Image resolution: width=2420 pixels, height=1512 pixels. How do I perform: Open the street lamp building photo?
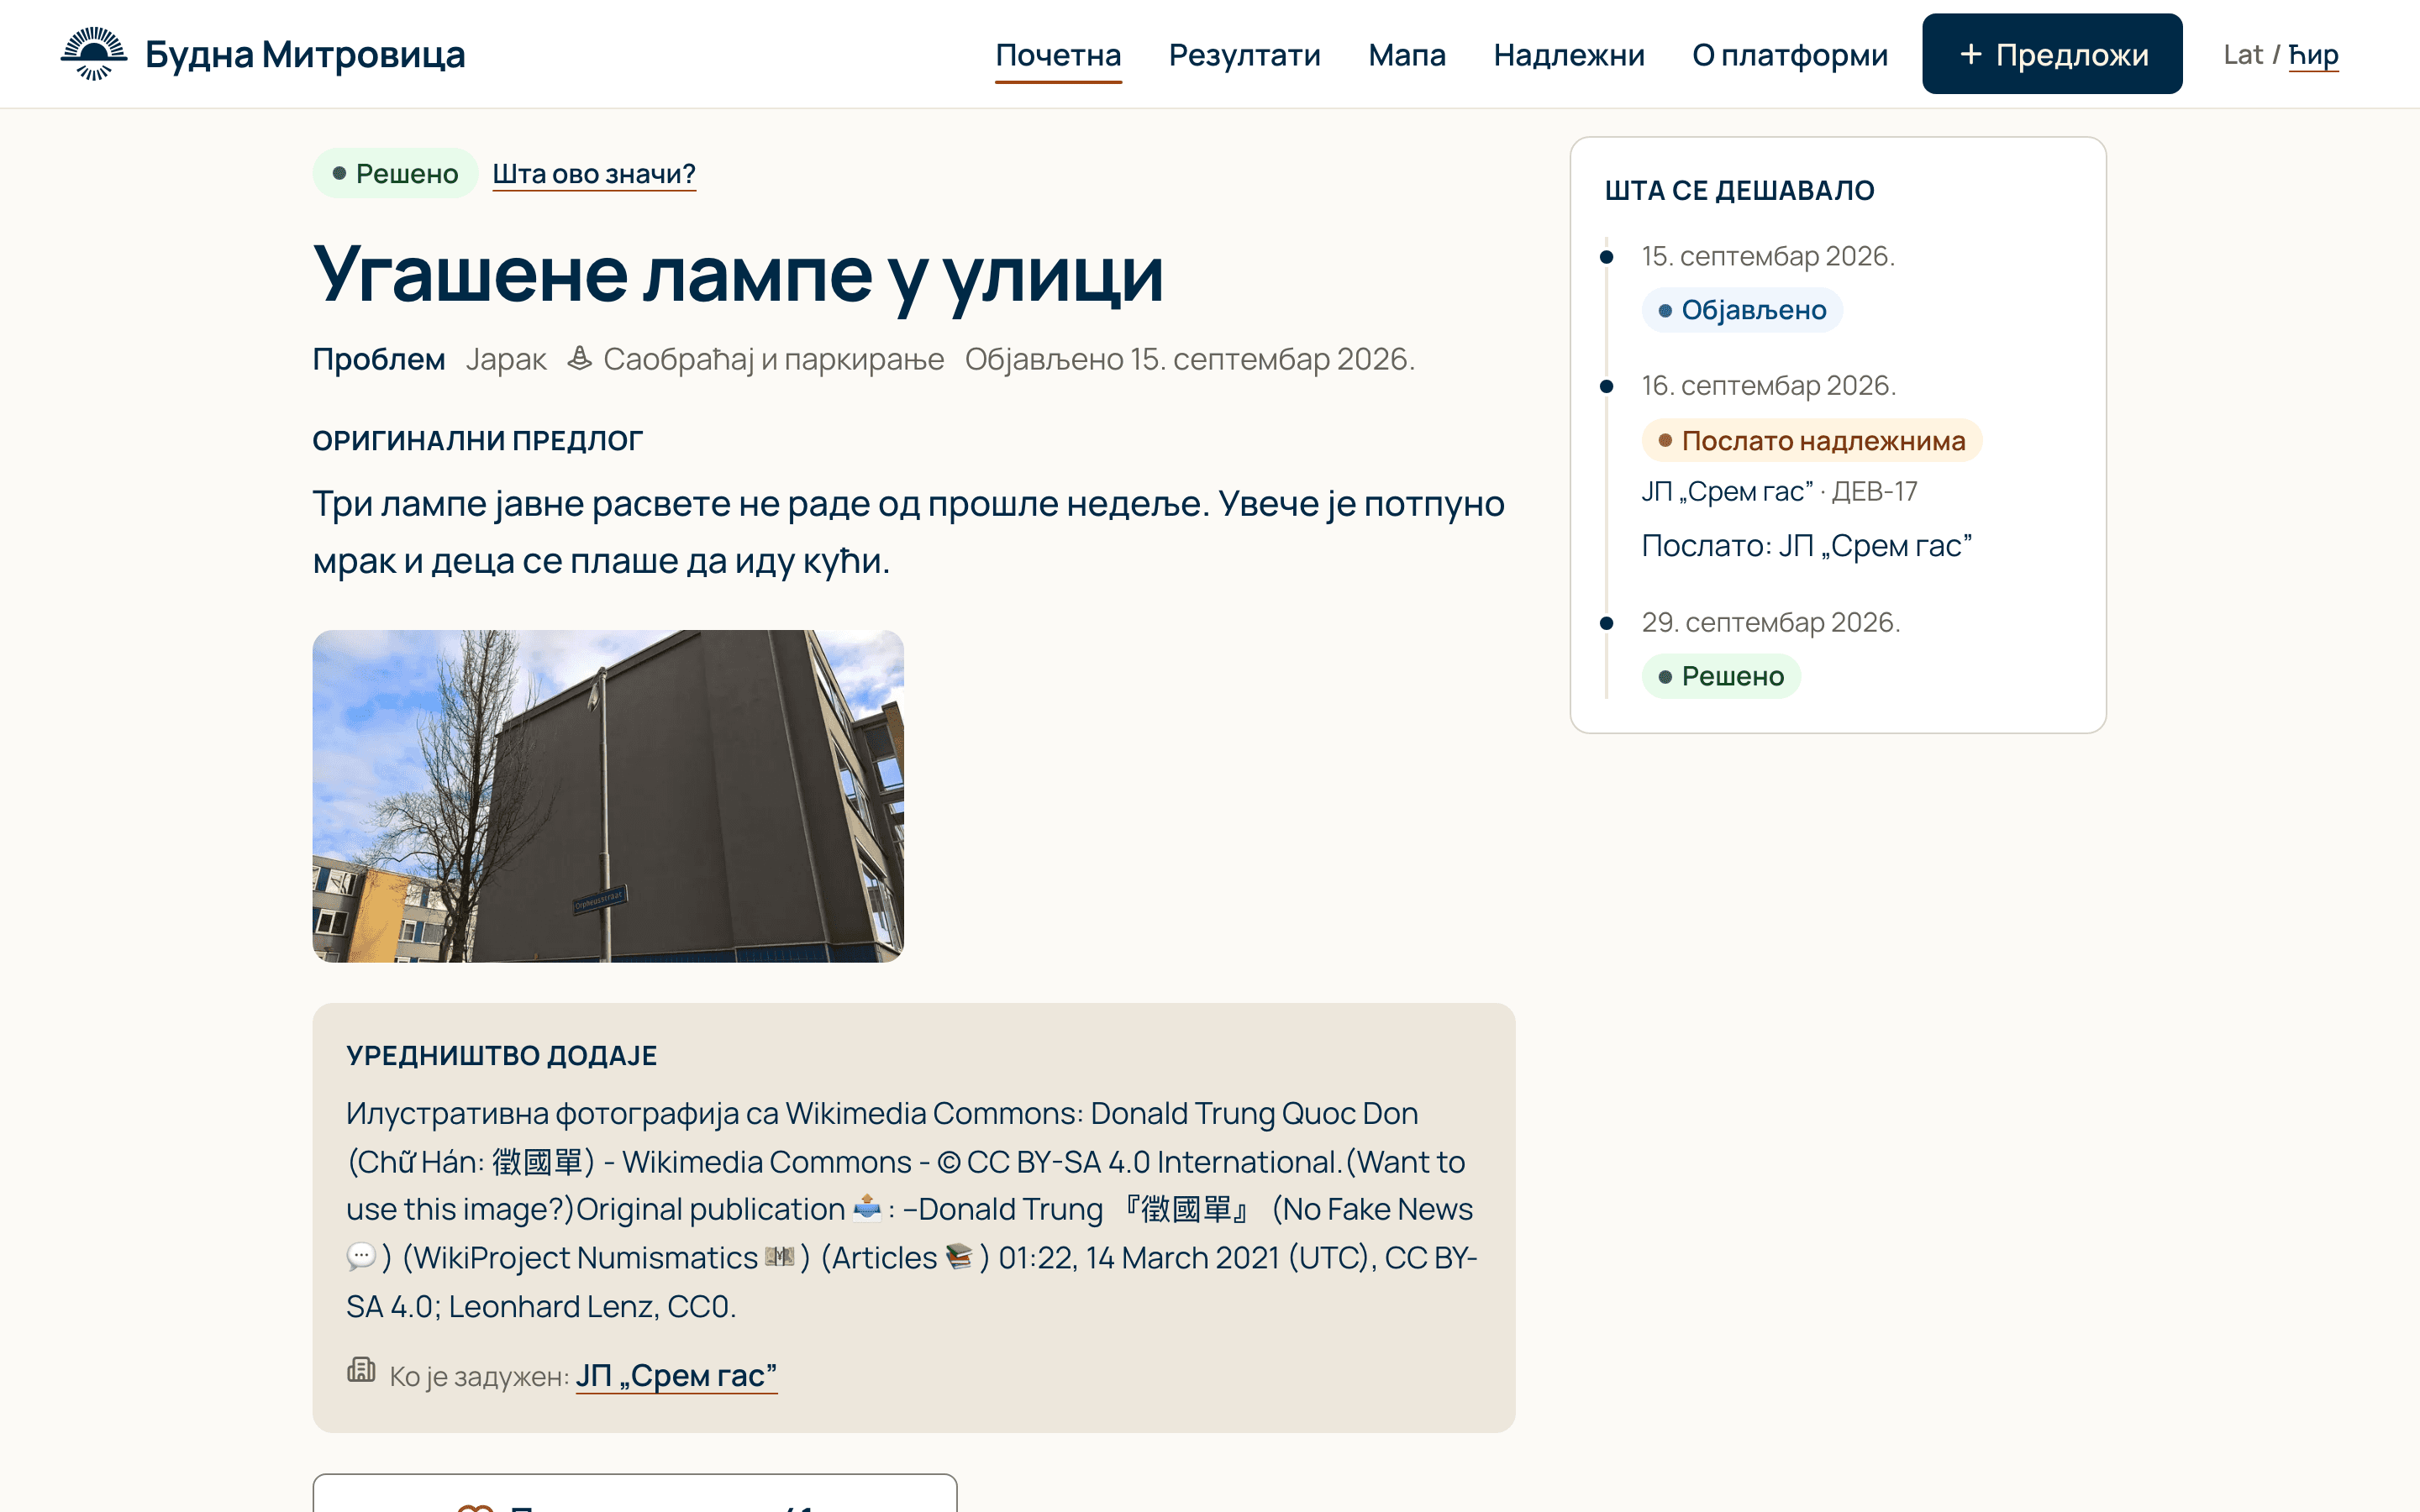(608, 796)
